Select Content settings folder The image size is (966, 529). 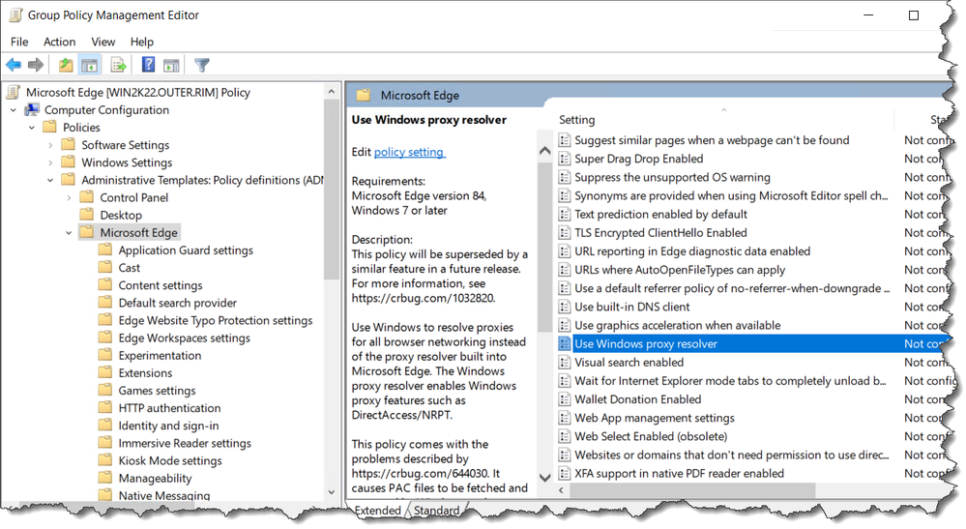[x=161, y=285]
